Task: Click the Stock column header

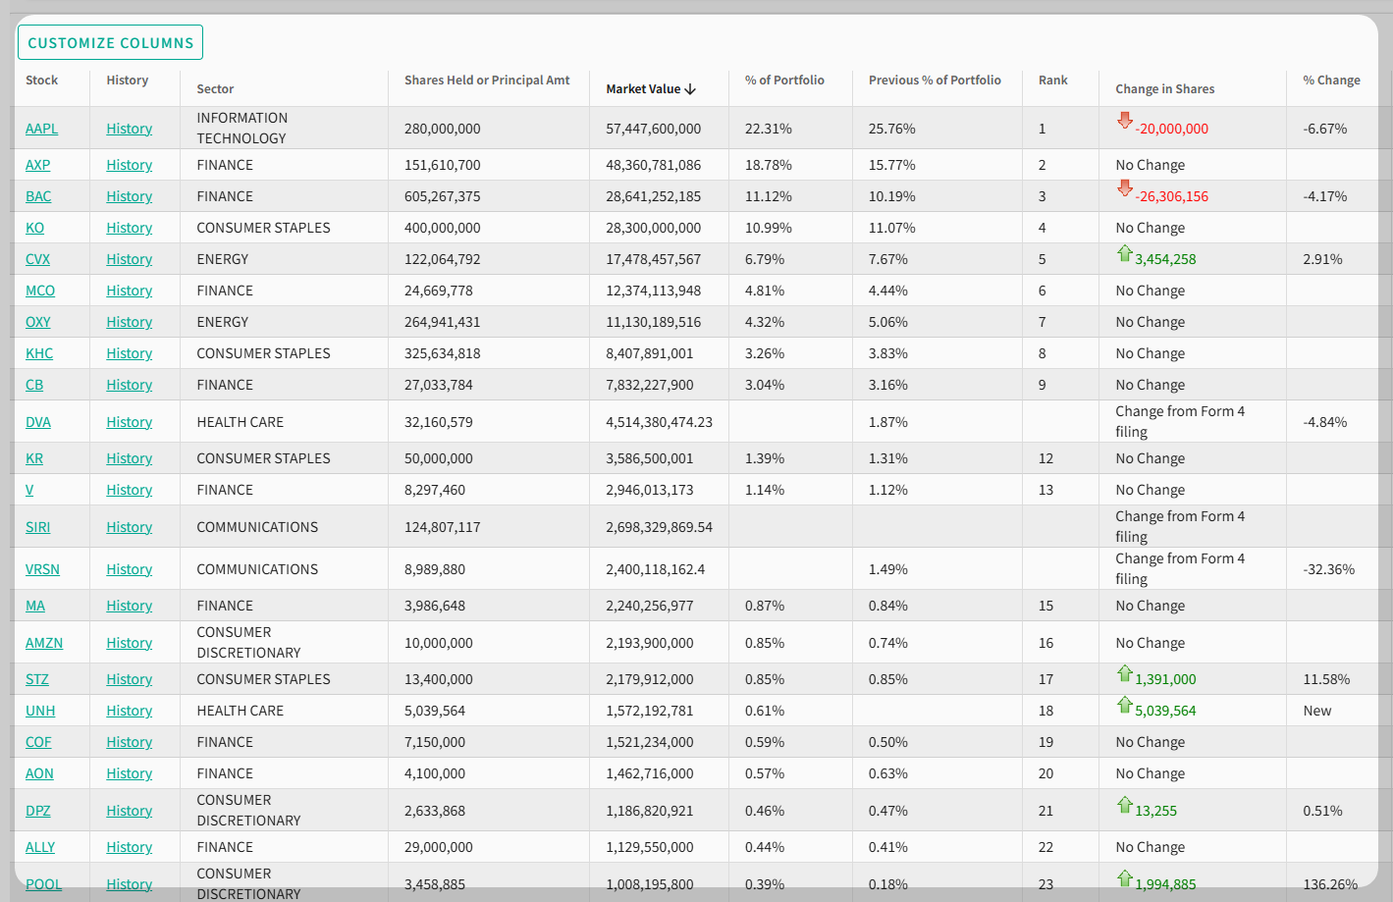Action: (42, 80)
